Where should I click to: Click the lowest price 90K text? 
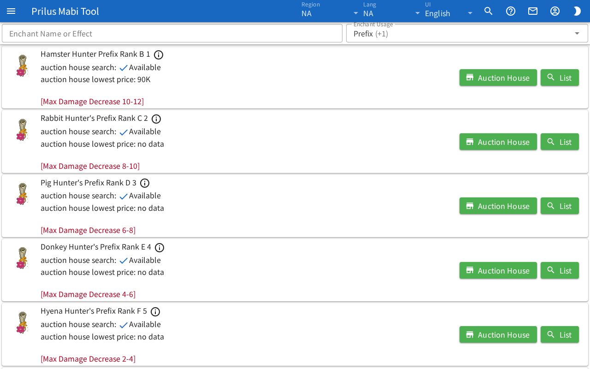click(95, 79)
